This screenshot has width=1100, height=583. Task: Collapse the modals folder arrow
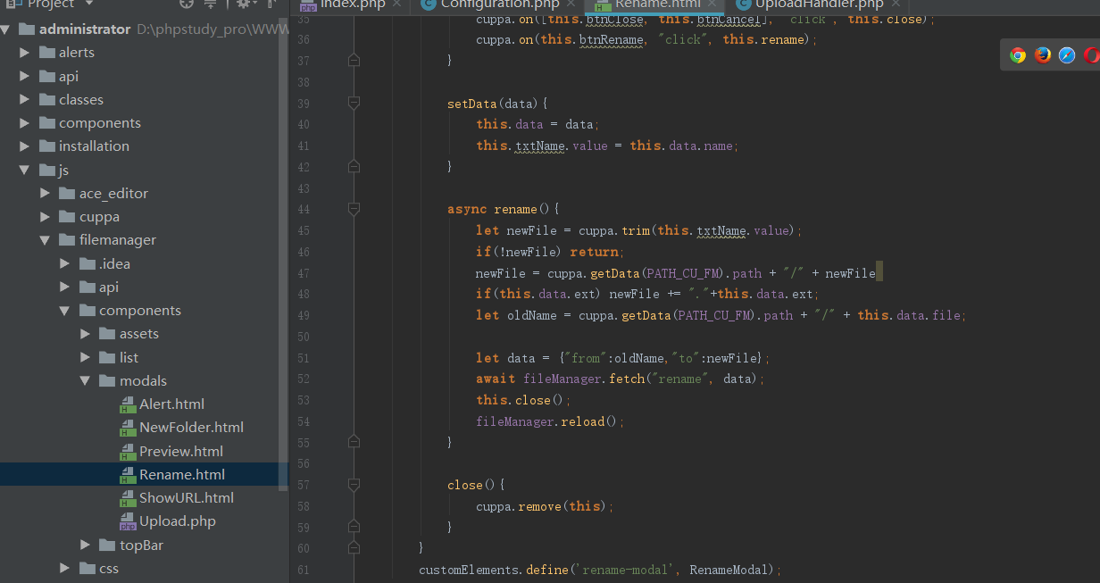click(86, 380)
